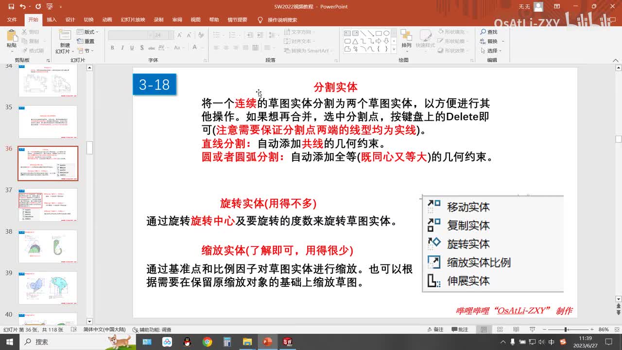Click the Notes (备注) button in status bar
This screenshot has width=622, height=350.
434,329
